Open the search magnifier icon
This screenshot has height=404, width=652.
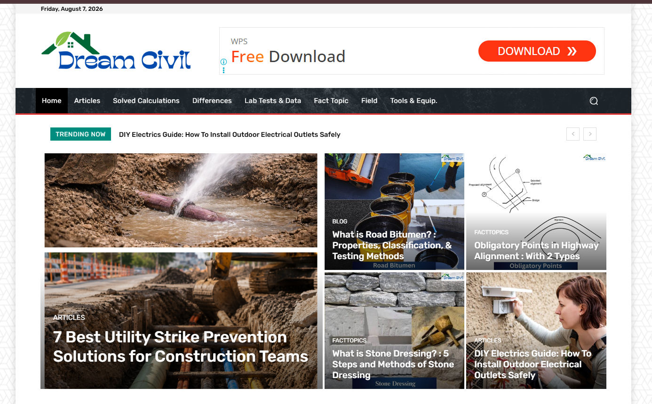click(594, 101)
